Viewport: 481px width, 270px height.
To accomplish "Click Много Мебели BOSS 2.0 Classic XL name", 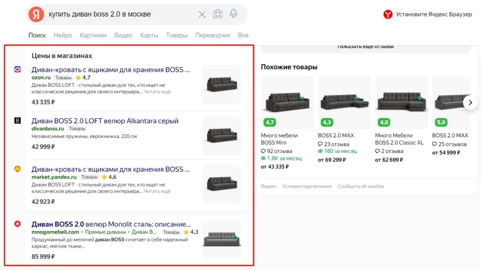I will [399, 139].
